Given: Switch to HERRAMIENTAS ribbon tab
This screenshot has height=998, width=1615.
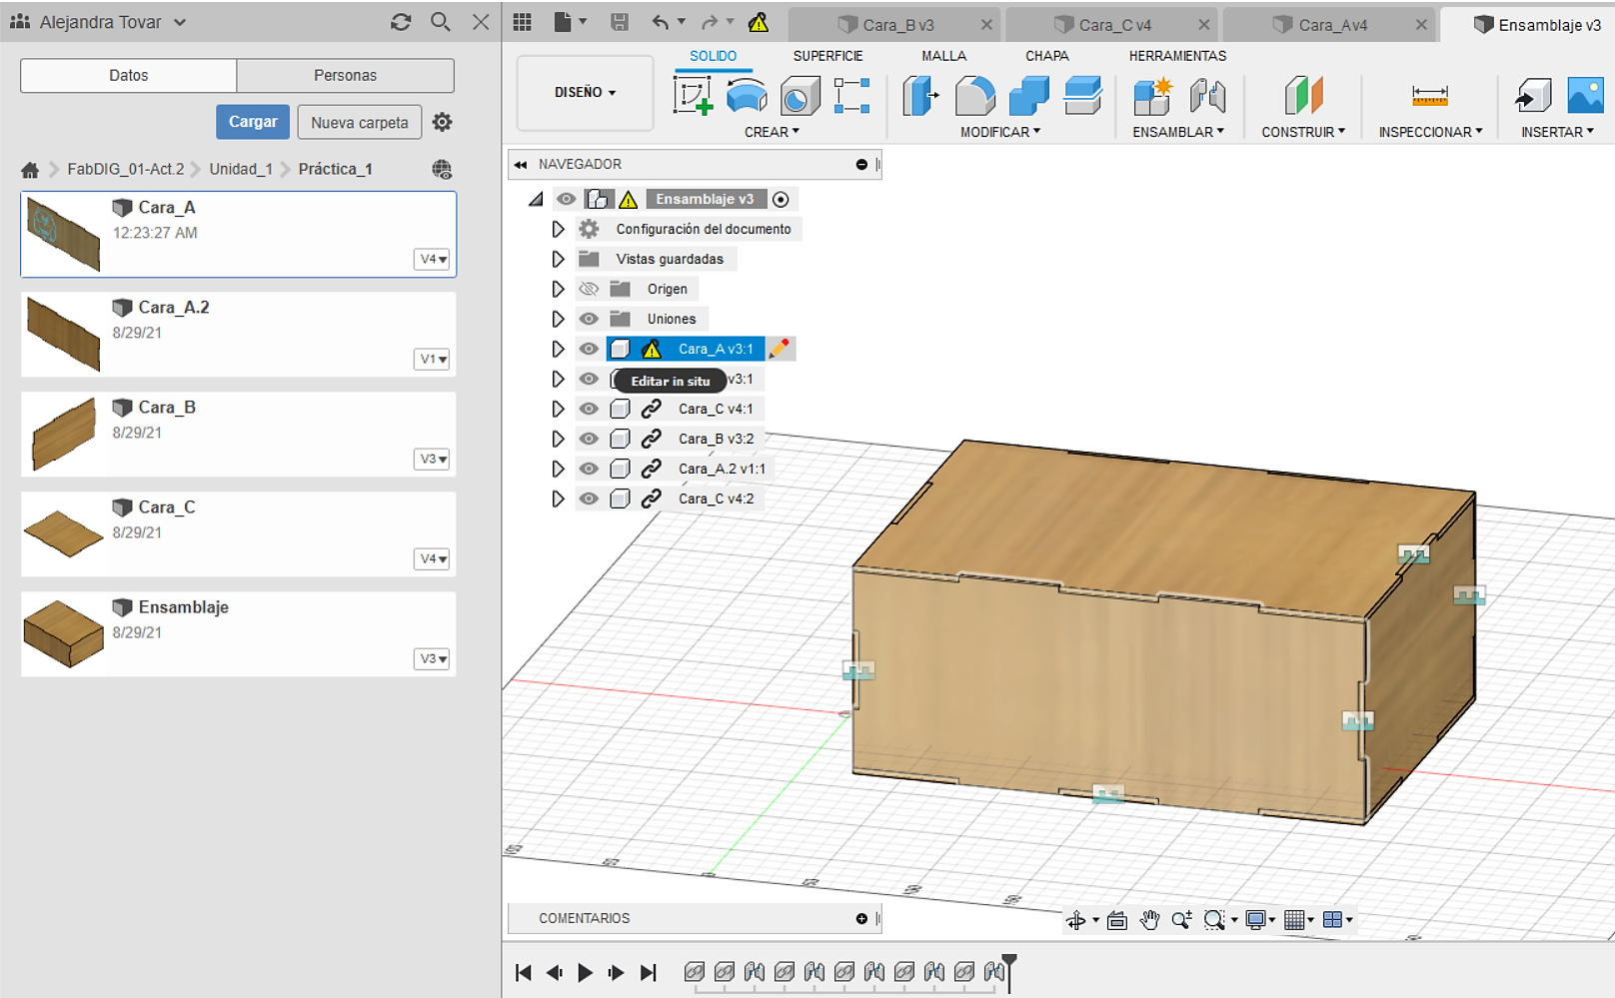Looking at the screenshot, I should [1177, 56].
